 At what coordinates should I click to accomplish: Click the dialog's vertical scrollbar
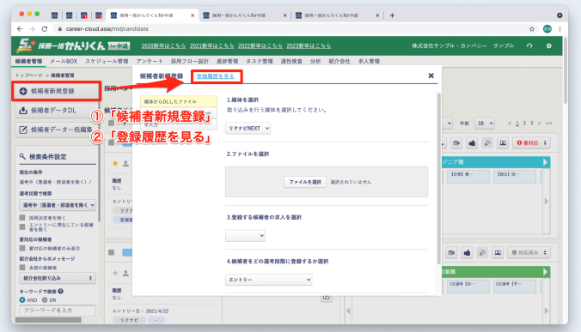[439, 178]
